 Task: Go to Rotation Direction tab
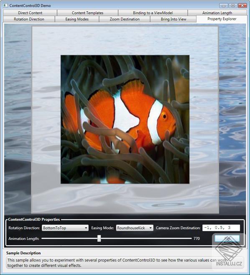tap(29, 19)
